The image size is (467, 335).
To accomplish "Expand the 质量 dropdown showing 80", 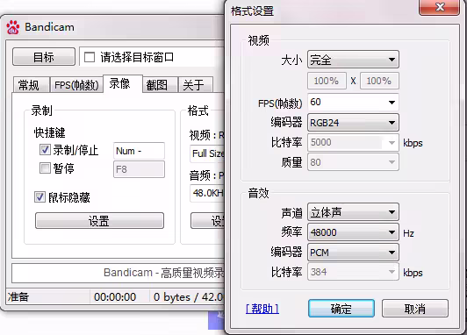I will (x=353, y=162).
